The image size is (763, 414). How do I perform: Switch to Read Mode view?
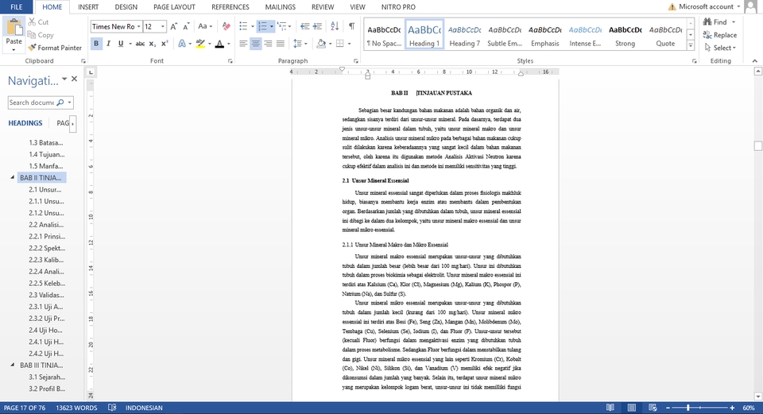610,408
